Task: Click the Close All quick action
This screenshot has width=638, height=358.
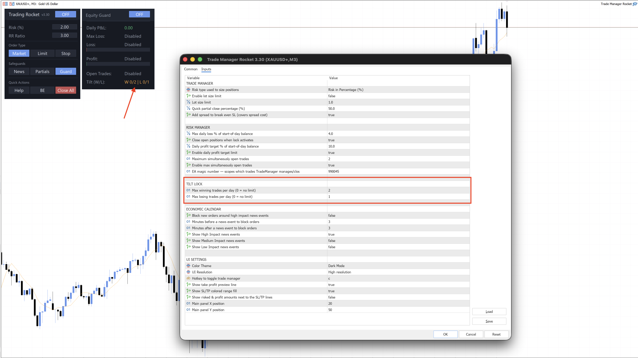Action: 66,90
